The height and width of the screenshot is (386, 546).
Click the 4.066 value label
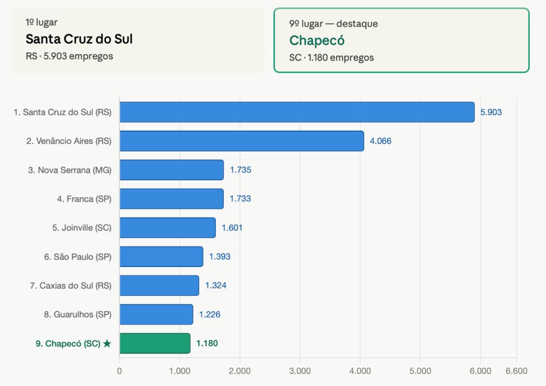coord(380,141)
